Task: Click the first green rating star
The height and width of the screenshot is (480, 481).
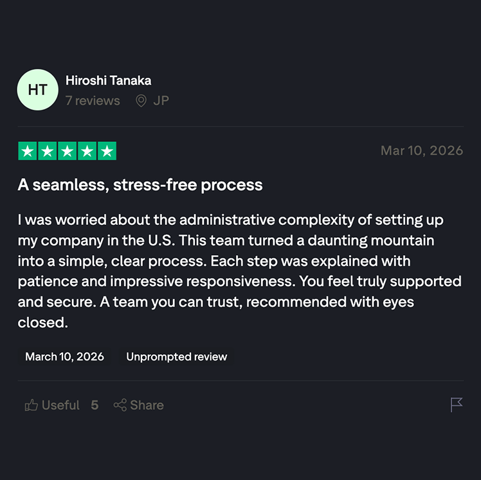Action: click(x=28, y=151)
